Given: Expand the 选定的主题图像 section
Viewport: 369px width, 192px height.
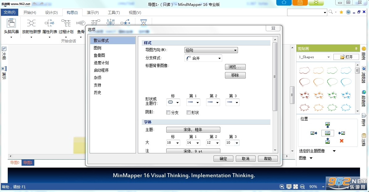Looking at the screenshot, I should (334, 151).
